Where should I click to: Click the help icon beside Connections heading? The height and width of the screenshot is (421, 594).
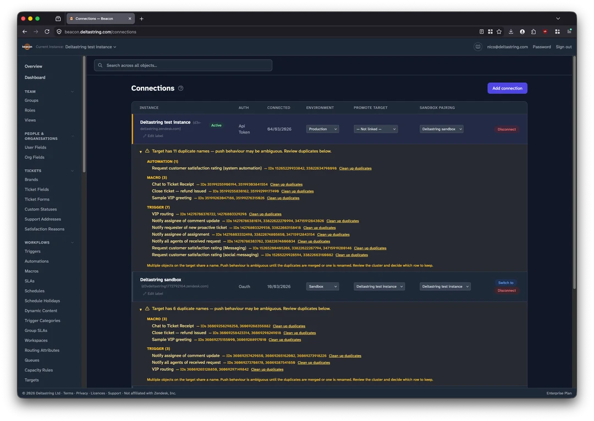pyautogui.click(x=181, y=88)
